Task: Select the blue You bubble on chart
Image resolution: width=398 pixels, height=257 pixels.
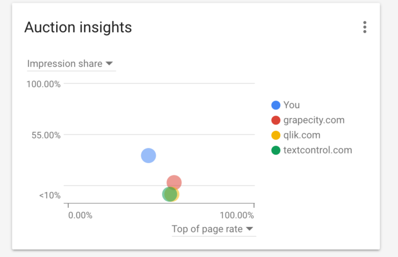Action: tap(148, 155)
